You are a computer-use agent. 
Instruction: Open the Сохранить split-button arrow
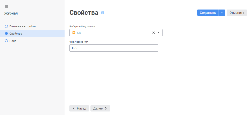click(222, 13)
